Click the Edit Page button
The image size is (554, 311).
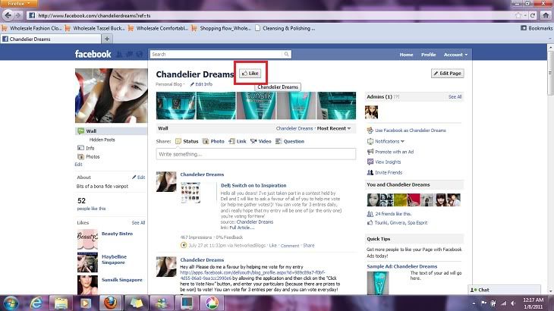[447, 74]
